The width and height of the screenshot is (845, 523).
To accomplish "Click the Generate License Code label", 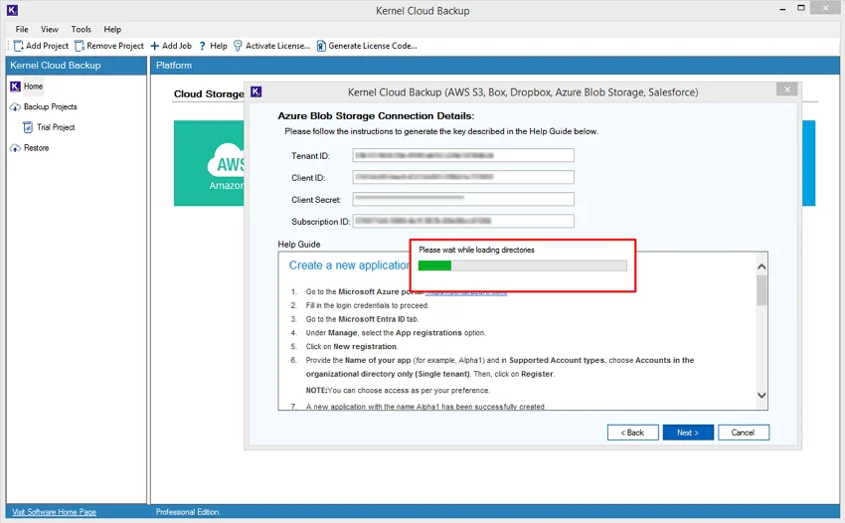I will click(373, 46).
